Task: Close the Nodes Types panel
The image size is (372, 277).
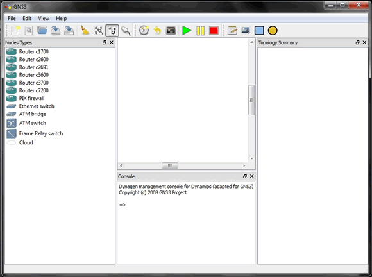Action: point(112,42)
